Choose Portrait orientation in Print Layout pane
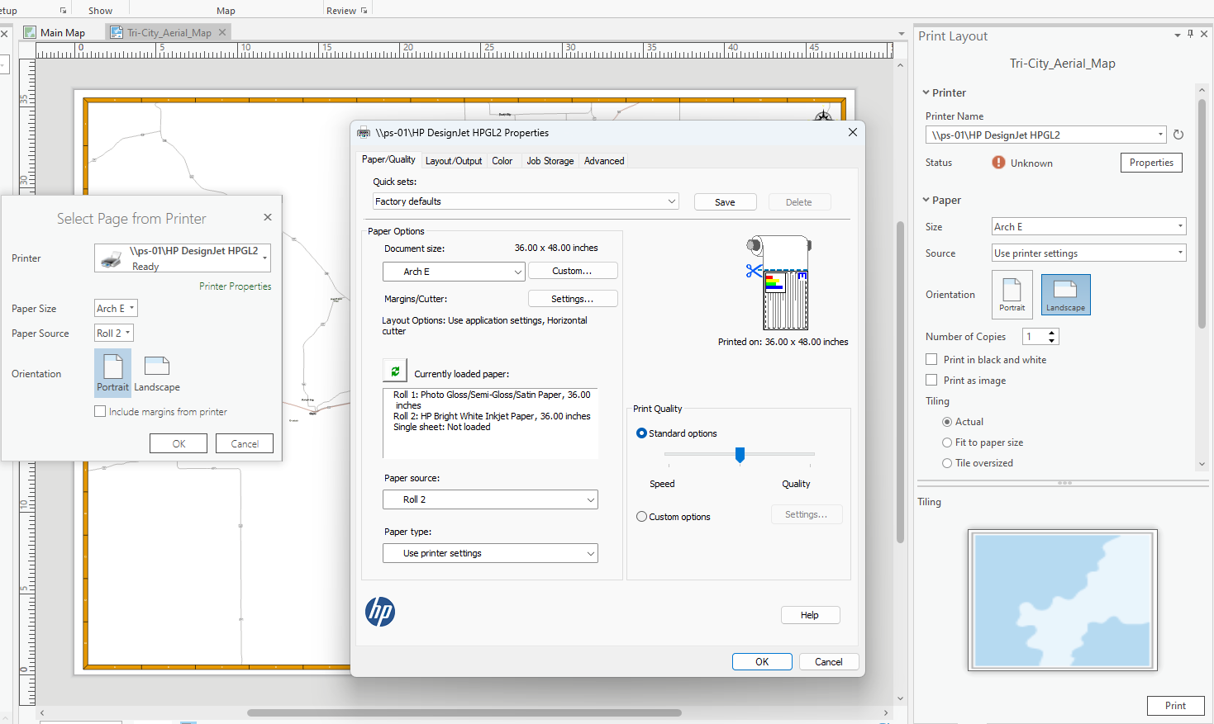 pos(1012,295)
